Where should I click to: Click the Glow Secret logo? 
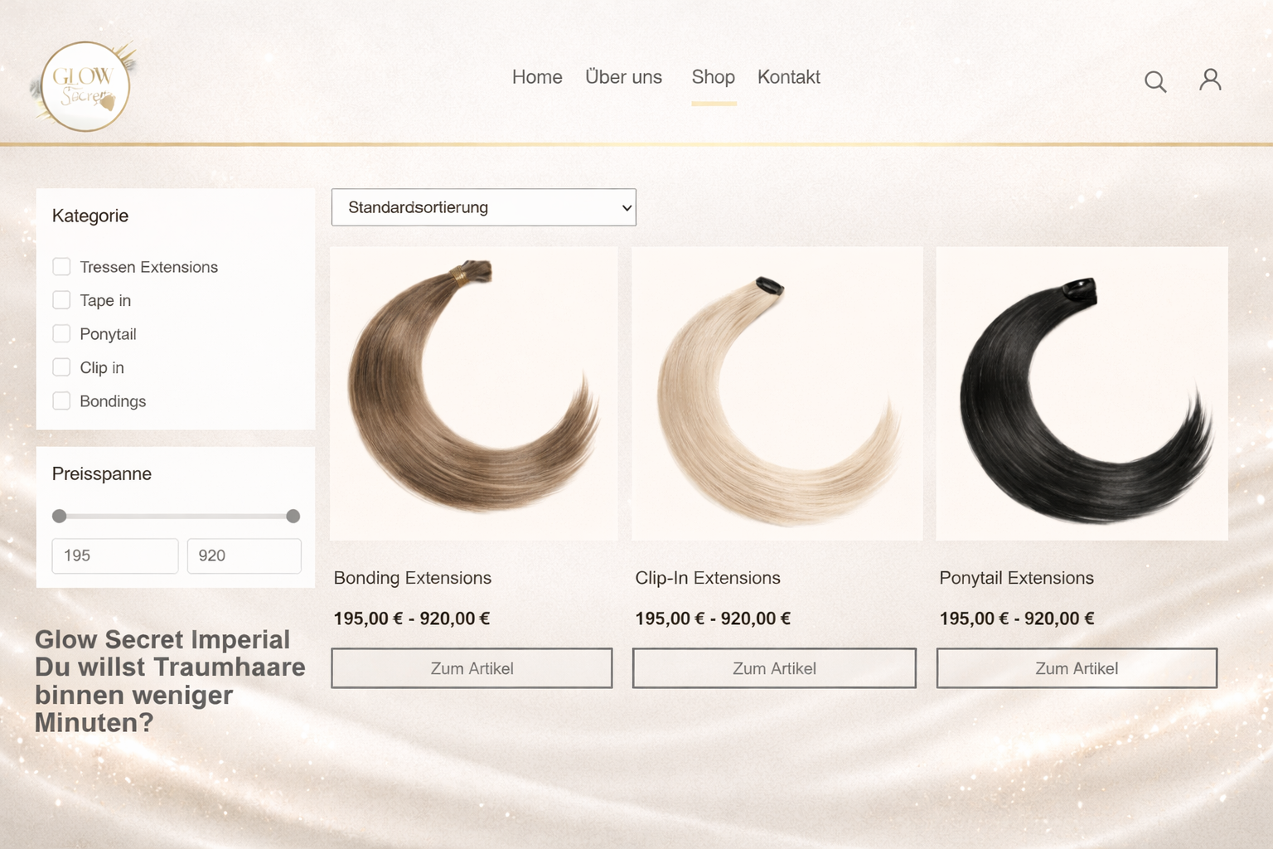coord(85,87)
